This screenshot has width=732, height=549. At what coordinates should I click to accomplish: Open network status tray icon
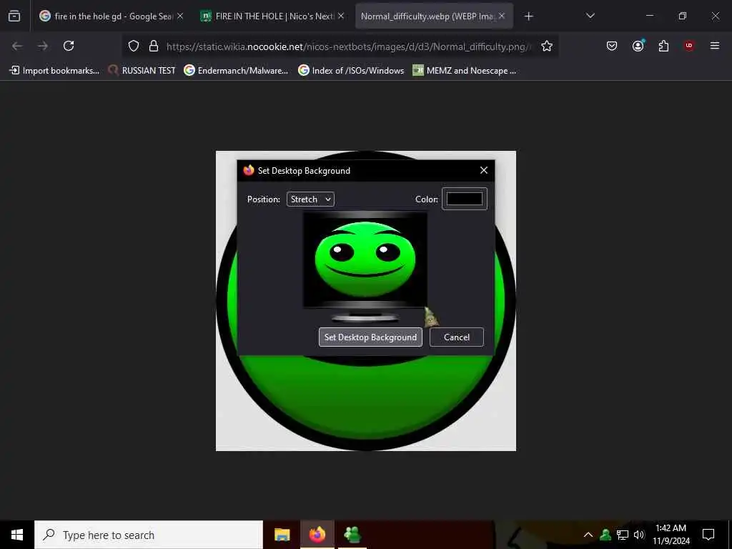point(623,535)
